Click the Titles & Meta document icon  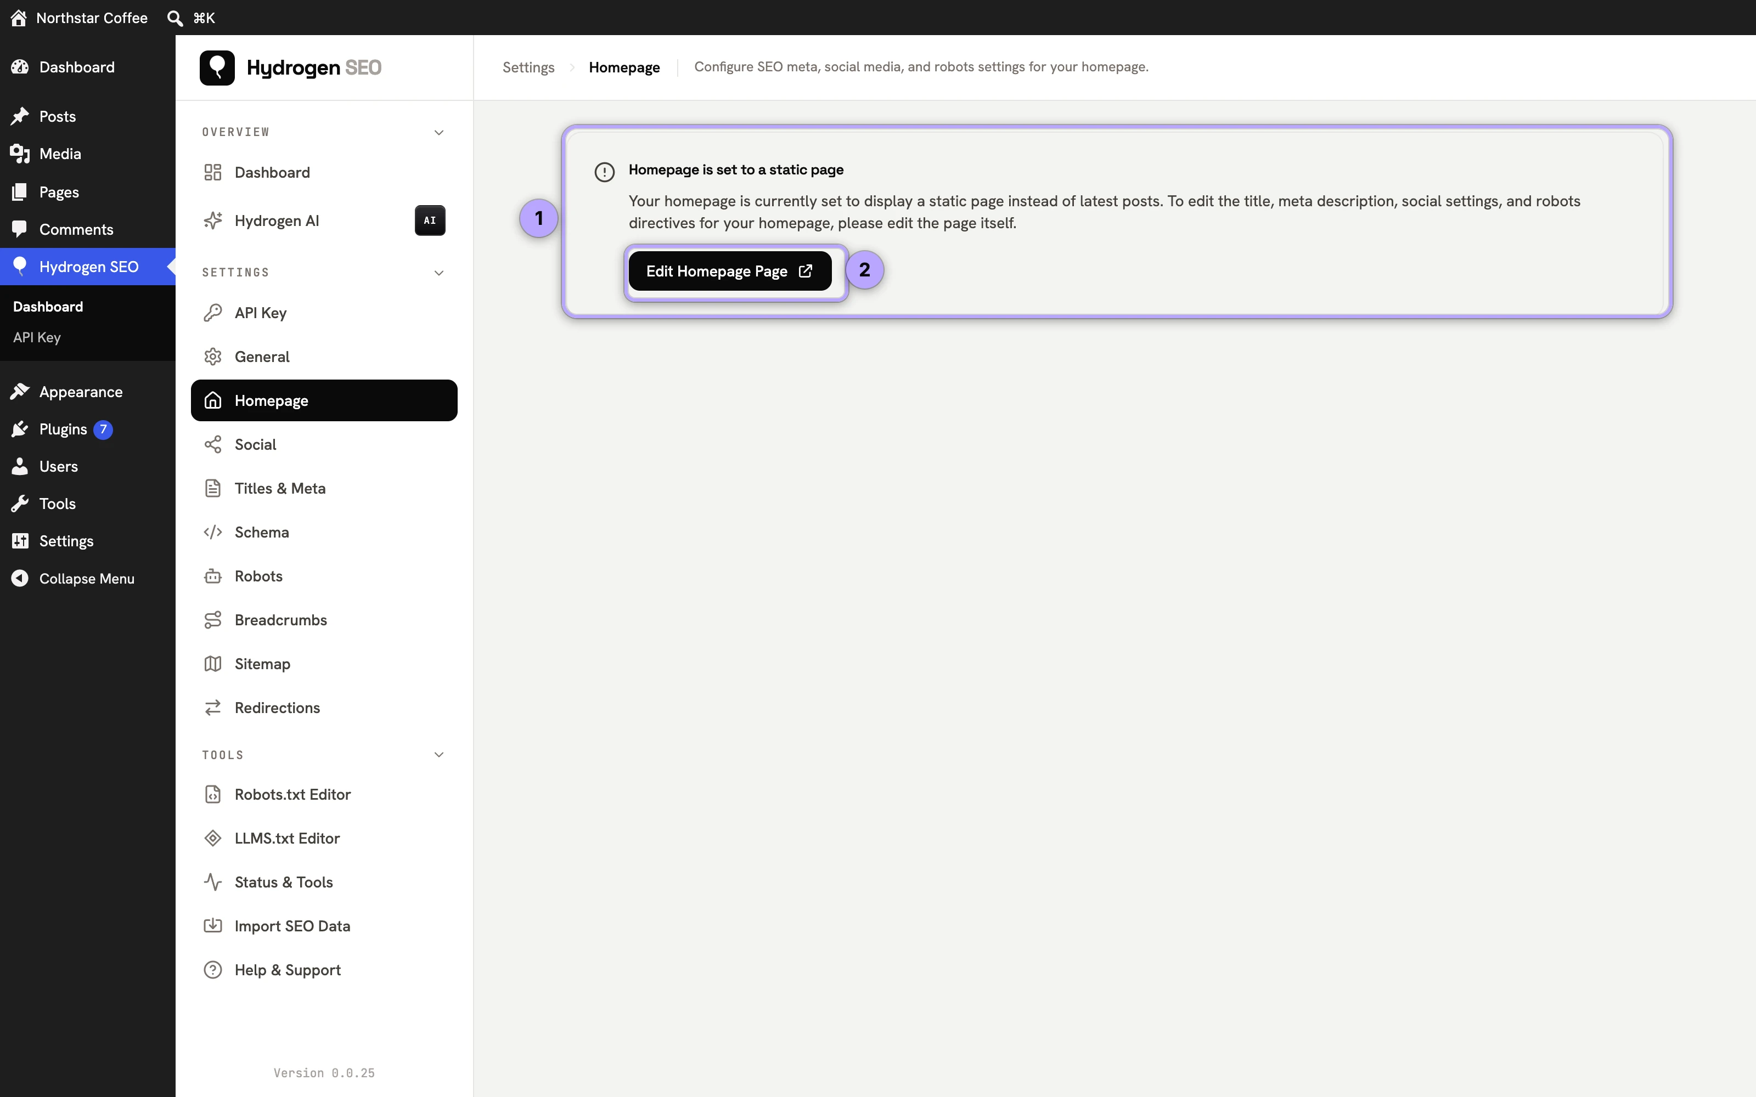pyautogui.click(x=212, y=488)
